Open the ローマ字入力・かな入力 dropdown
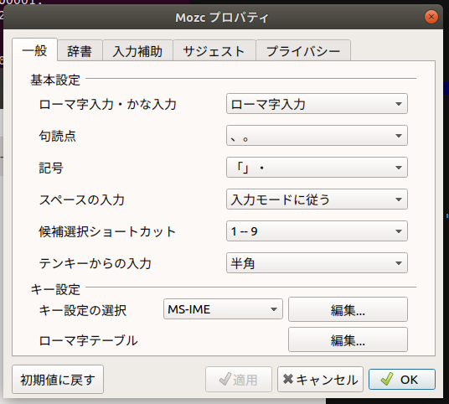The width and height of the screenshot is (449, 404). (x=317, y=104)
